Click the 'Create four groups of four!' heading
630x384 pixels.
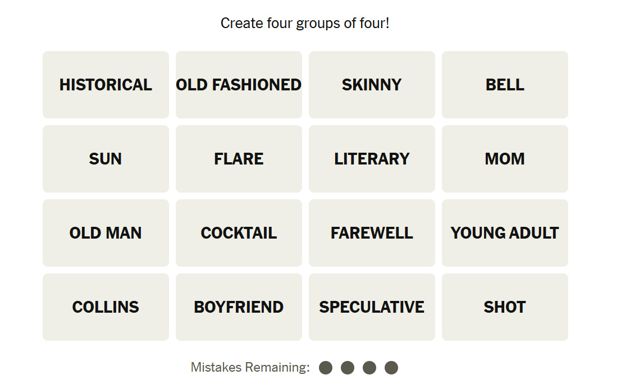tap(305, 24)
